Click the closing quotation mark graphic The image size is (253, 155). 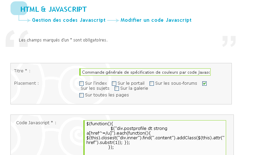click(x=229, y=41)
